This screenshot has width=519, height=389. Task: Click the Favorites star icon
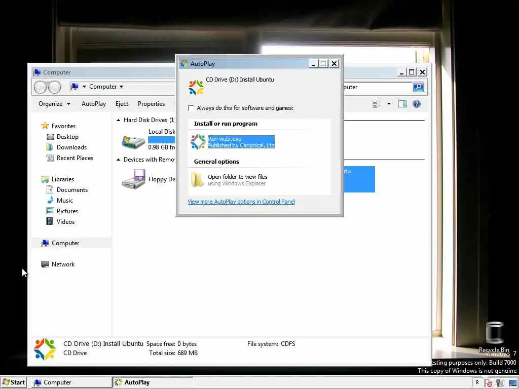pos(45,126)
